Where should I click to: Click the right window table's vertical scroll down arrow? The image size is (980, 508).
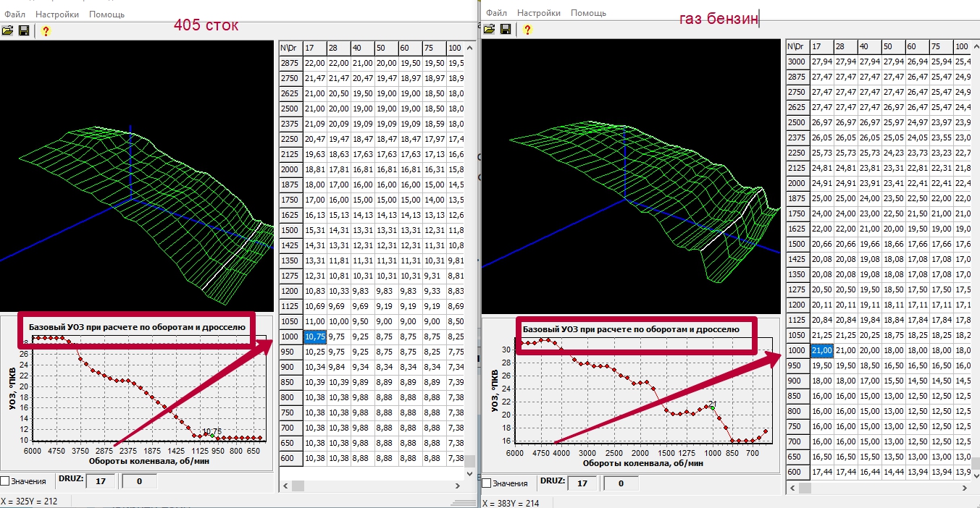(x=976, y=475)
